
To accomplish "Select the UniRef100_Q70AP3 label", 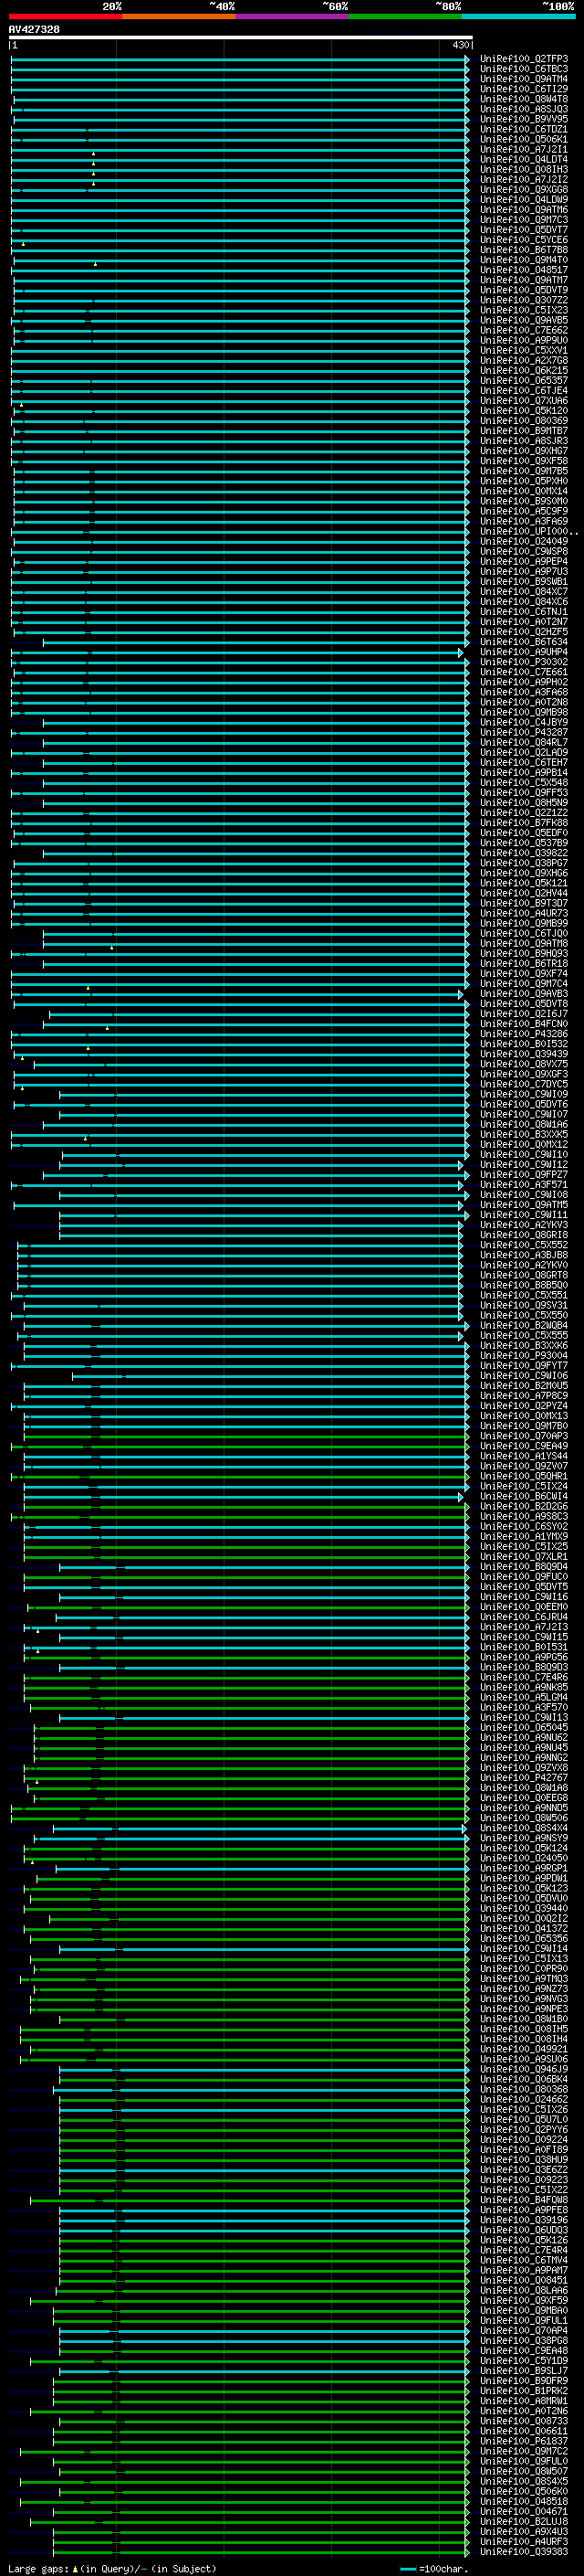I will [524, 1436].
